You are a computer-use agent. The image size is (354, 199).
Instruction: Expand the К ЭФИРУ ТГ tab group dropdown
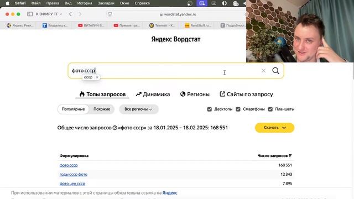pos(49,14)
